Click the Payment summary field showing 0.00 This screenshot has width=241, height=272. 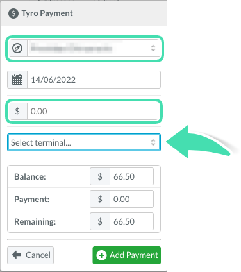pyautogui.click(x=131, y=199)
